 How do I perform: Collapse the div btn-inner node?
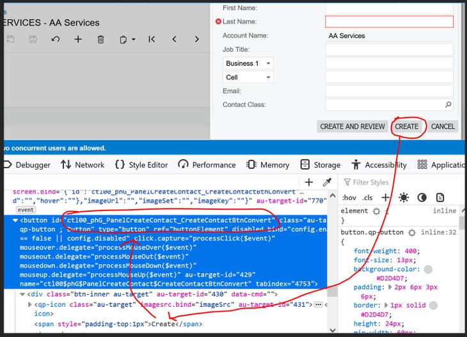[22, 294]
